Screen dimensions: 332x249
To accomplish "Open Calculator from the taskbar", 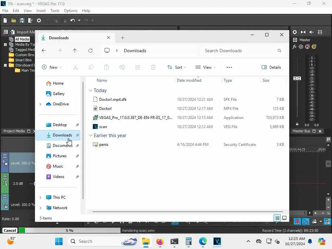I will 188,241.
